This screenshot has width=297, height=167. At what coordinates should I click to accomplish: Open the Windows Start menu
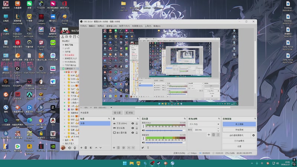coord(125,163)
